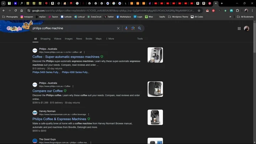Open Tauron bookmark
256x144 pixels.
click(53, 17)
